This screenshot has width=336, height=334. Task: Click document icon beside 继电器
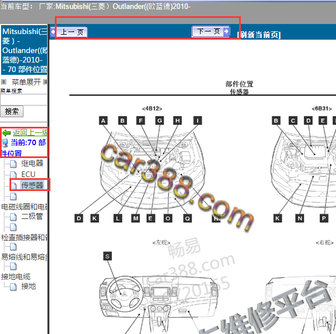13,164
